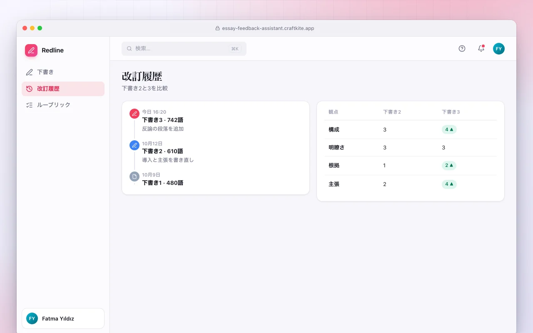533x333 pixels.
Task: Click the magnifier icon in search bar
Action: click(130, 49)
